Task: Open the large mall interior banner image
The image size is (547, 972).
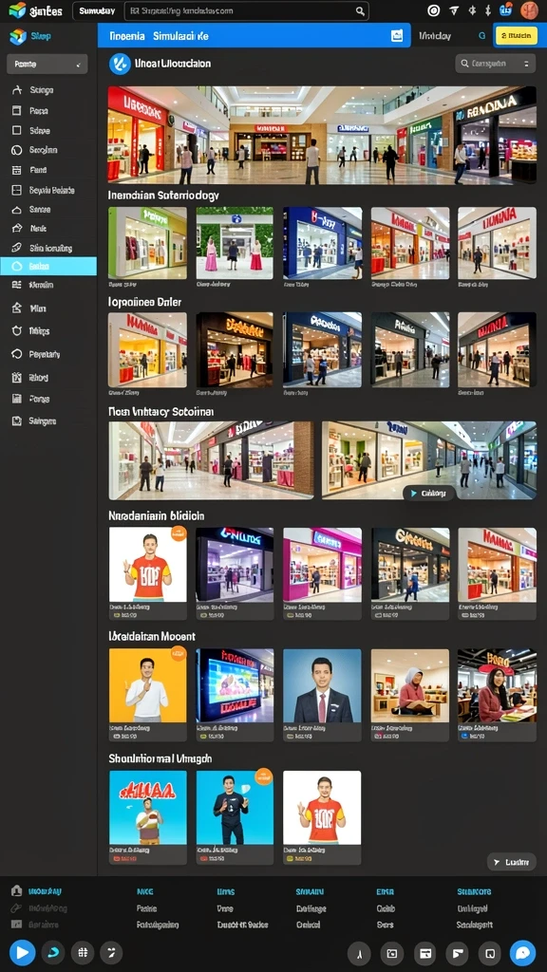Action: [x=322, y=135]
